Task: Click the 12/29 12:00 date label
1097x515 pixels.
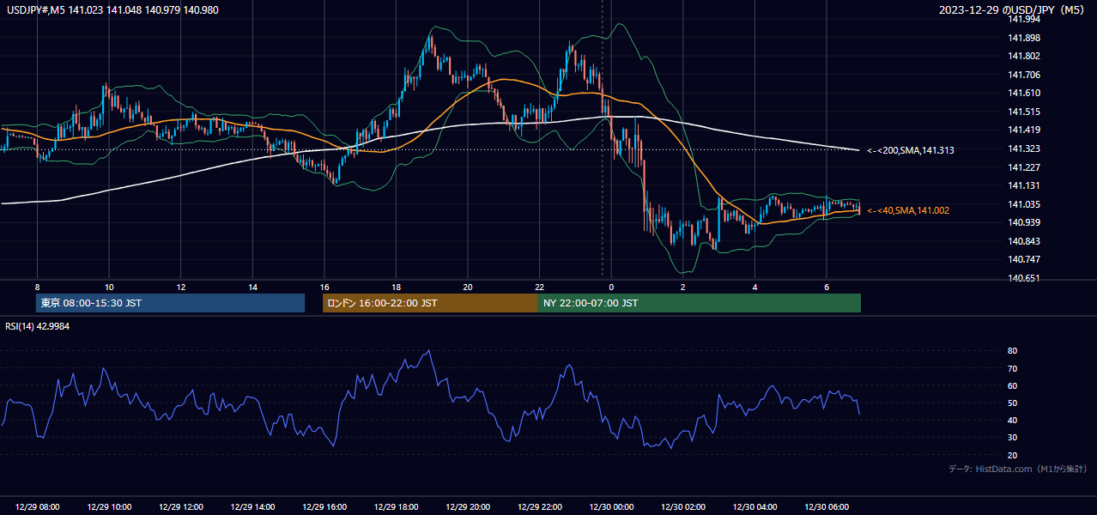Action: point(181,507)
